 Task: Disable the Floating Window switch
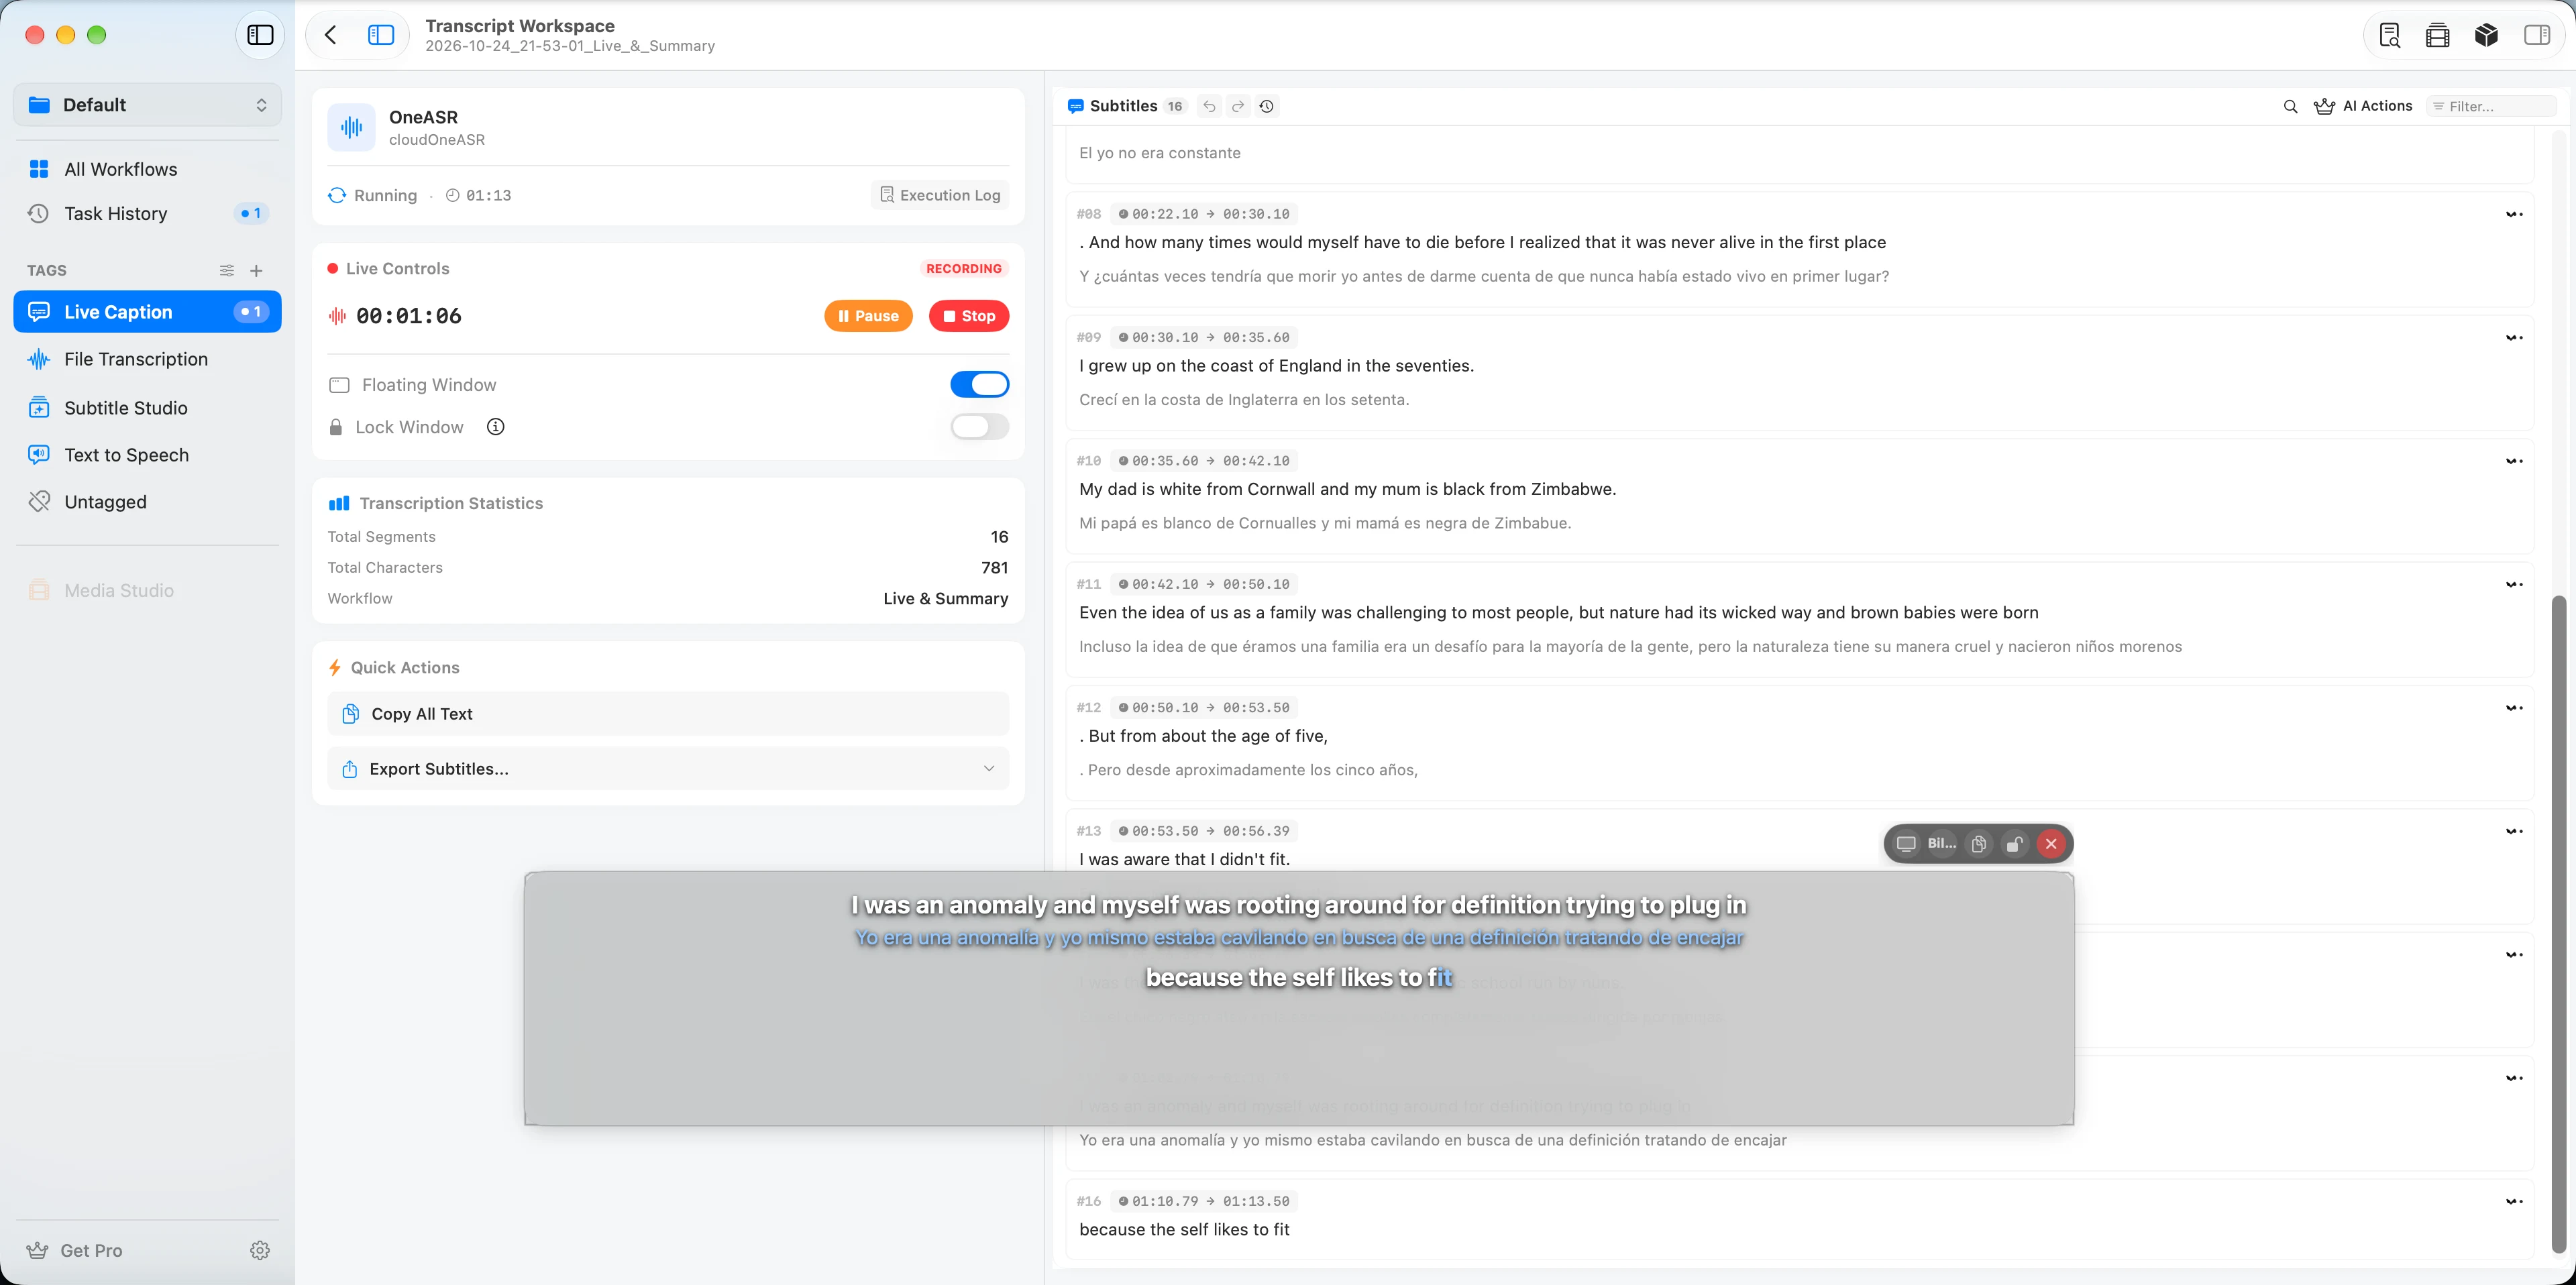pos(979,384)
